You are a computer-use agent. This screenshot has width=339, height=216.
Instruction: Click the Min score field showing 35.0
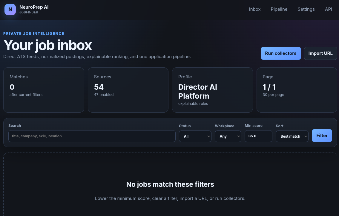pyautogui.click(x=258, y=136)
